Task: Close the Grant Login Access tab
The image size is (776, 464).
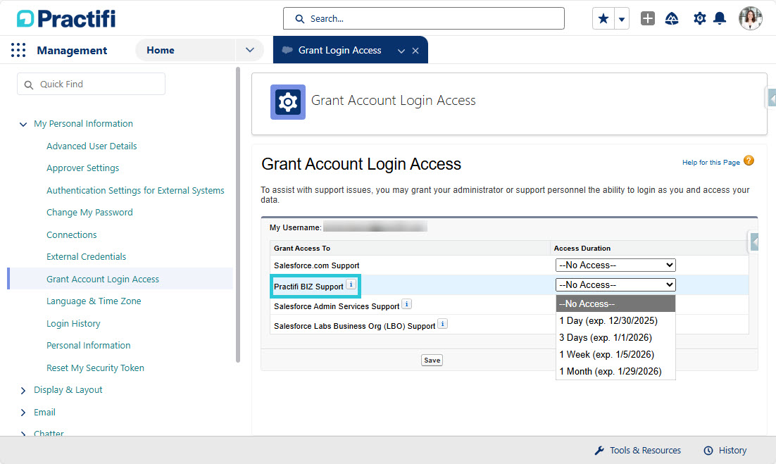Action: pos(415,51)
